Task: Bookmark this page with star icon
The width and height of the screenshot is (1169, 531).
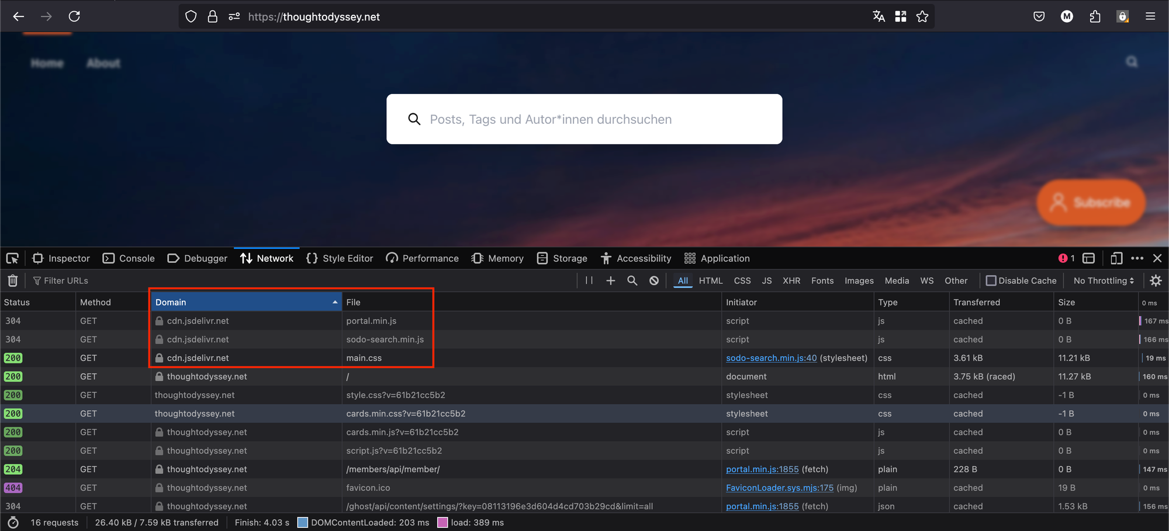Action: (922, 17)
